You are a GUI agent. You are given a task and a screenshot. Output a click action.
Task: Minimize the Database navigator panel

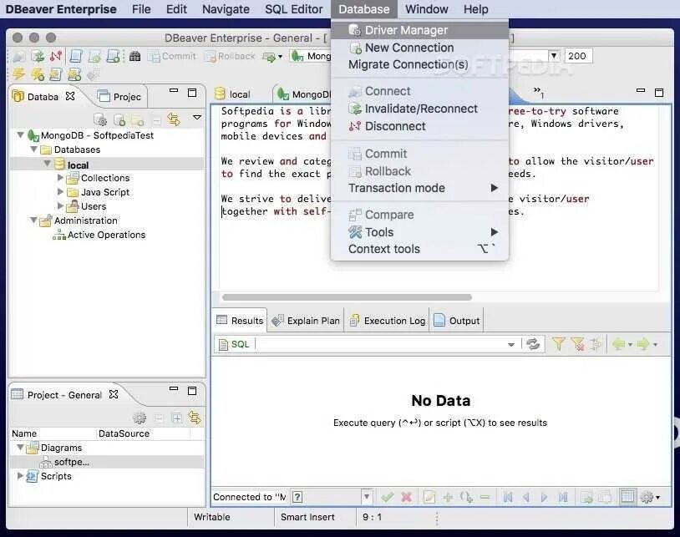(x=174, y=90)
